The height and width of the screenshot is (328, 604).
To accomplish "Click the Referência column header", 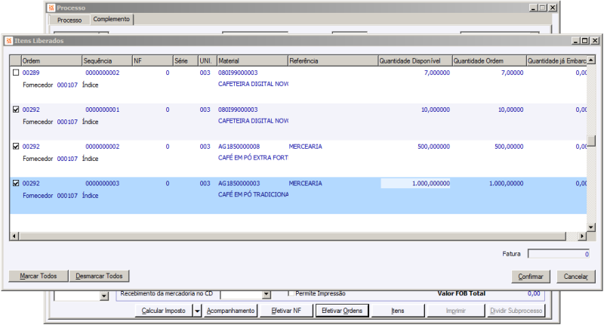I will (x=333, y=60).
